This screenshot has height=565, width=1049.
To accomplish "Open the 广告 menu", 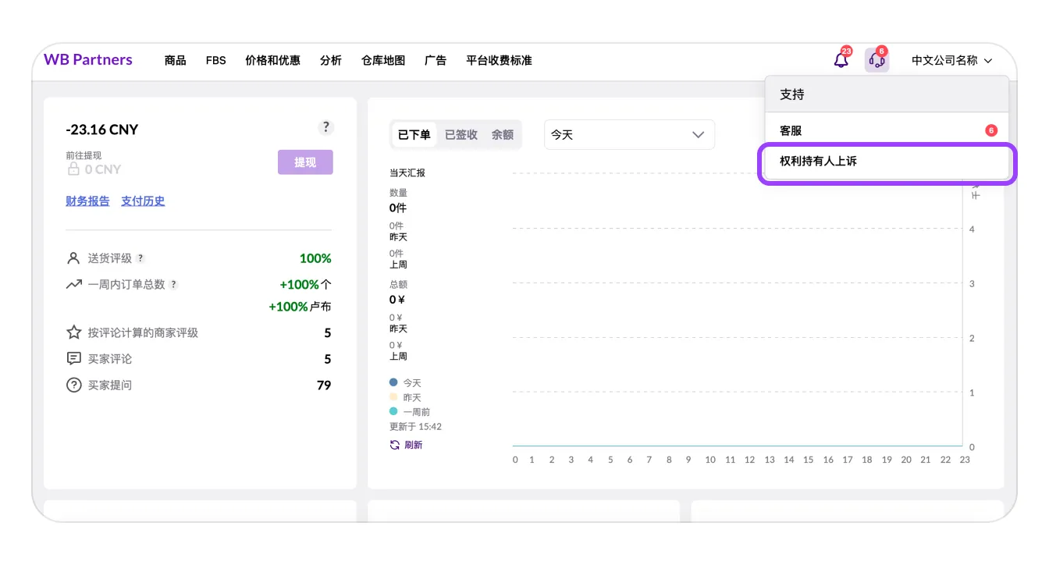I will [x=436, y=60].
